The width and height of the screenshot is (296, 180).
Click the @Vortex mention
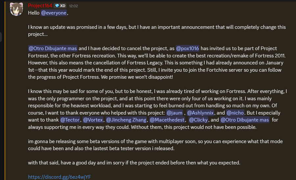tap(93, 120)
